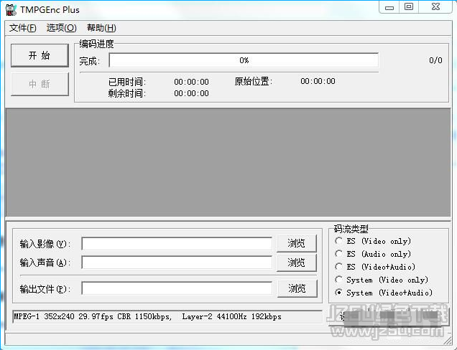
Task: Click the gray video preview area
Action: [x=228, y=163]
